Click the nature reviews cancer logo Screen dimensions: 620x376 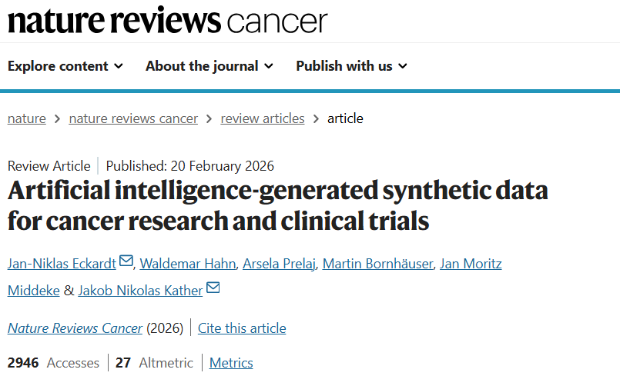tap(167, 21)
